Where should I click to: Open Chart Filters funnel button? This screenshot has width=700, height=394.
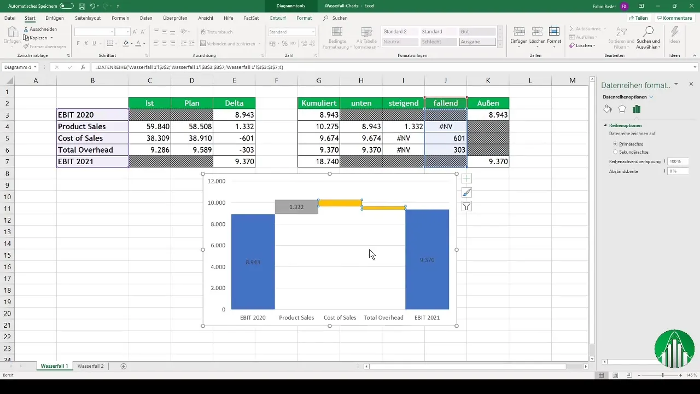(466, 206)
